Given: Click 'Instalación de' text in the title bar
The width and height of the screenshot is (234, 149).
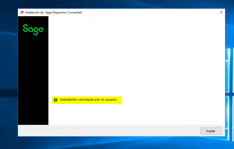Looking at the screenshot, I should (x=34, y=12).
